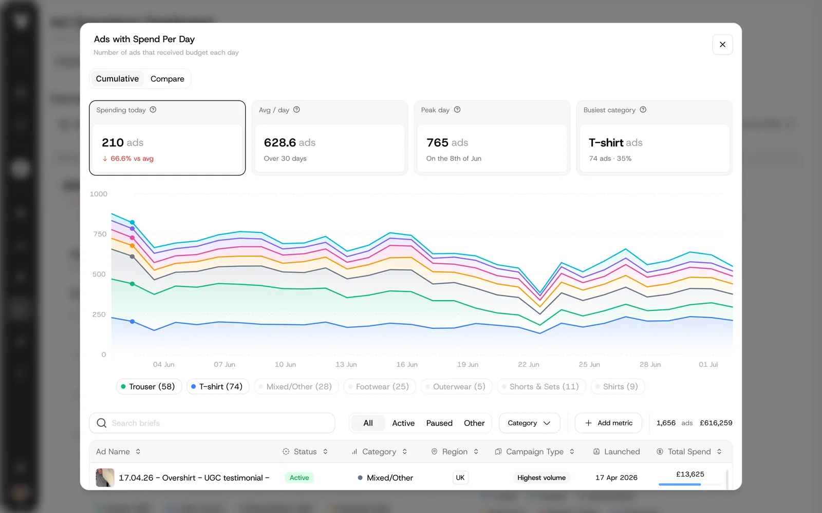Enable the Mixed/Other (28) series
Screen dimensions: 822x513
click(296, 386)
